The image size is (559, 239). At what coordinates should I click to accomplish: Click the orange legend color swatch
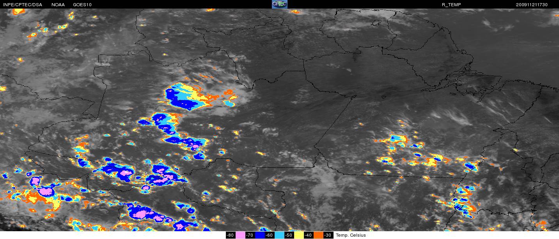[318, 235]
